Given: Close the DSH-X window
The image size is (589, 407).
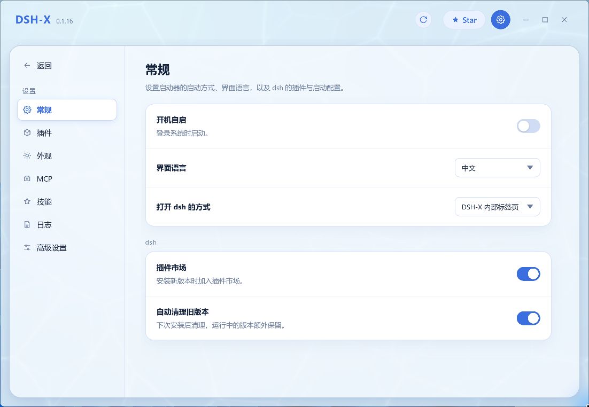Looking at the screenshot, I should coord(564,20).
